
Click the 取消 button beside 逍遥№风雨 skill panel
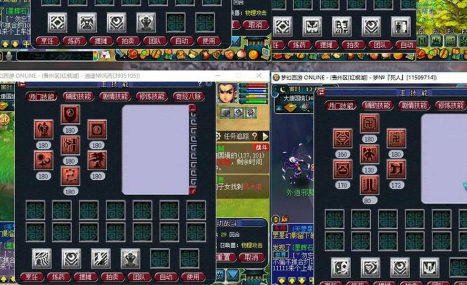click(252, 257)
